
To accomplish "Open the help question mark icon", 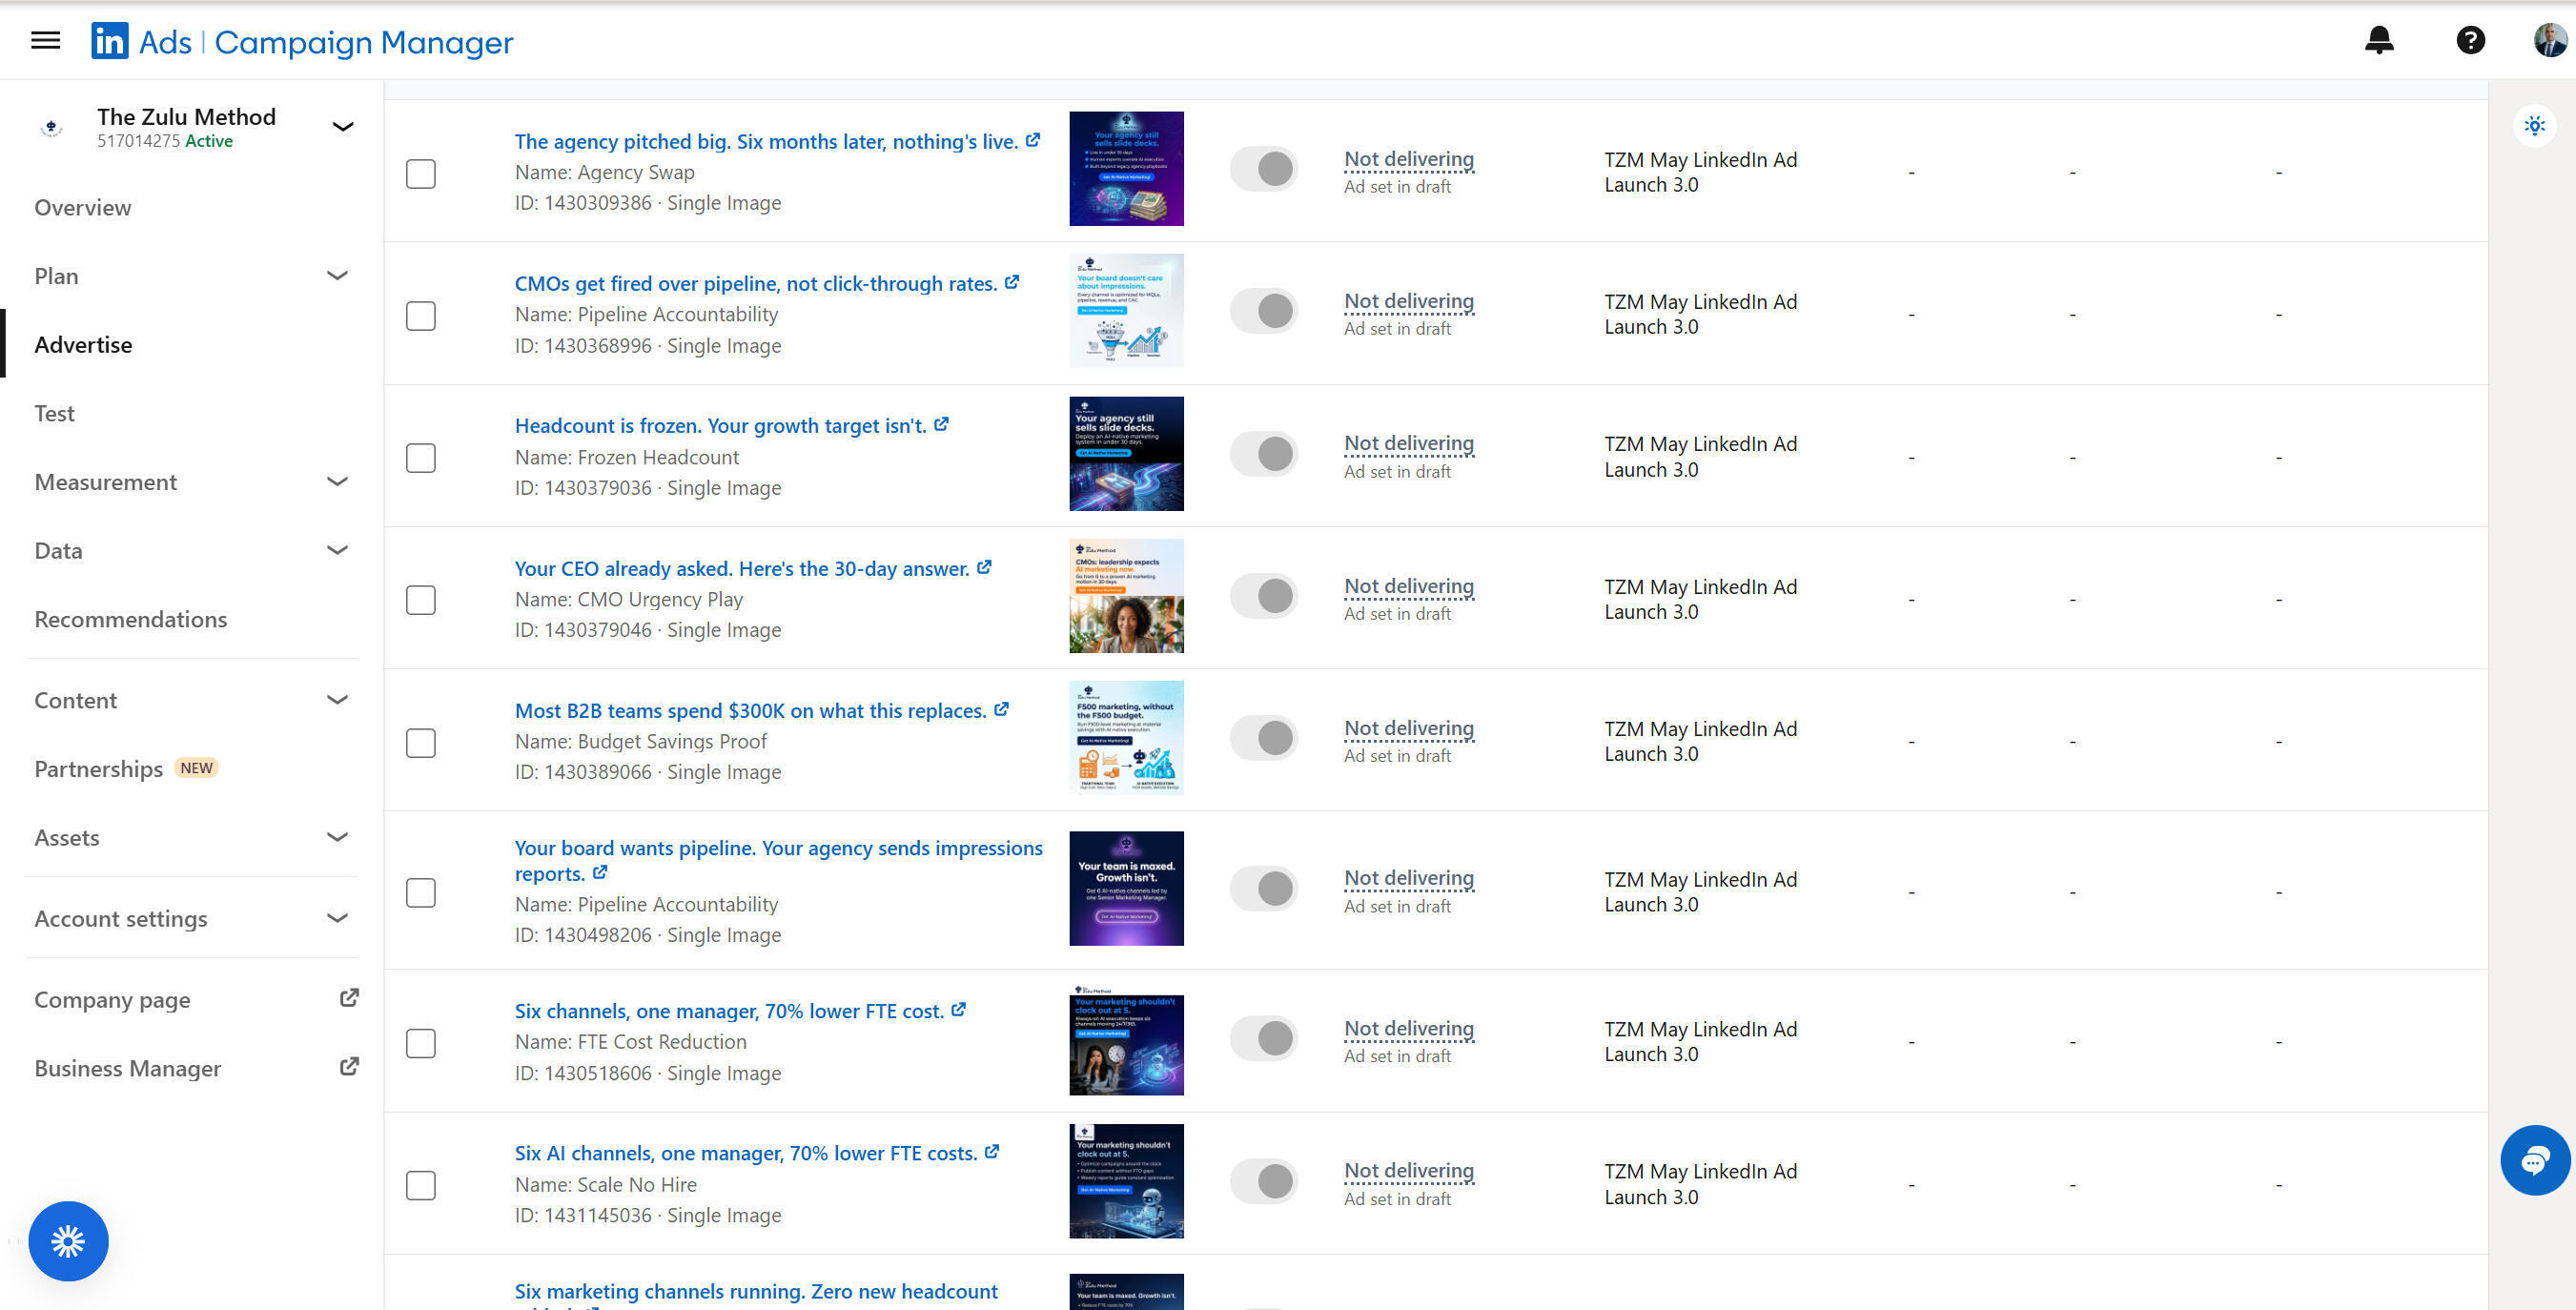I will tap(2470, 40).
